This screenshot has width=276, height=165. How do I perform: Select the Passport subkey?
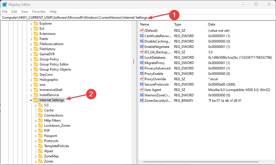point(50,136)
